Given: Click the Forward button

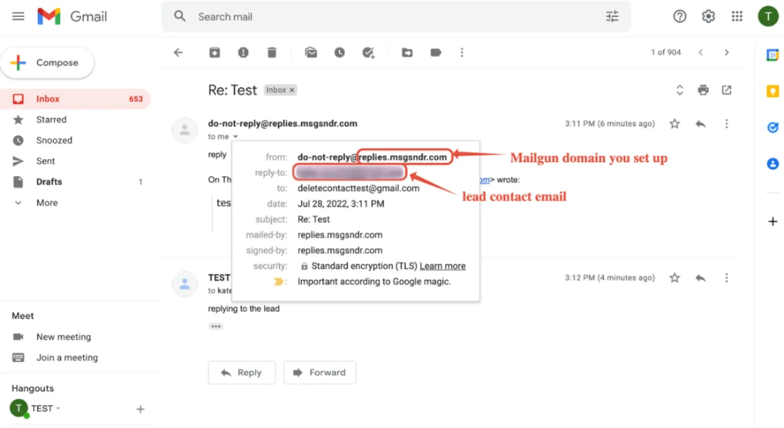Looking at the screenshot, I should 320,373.
